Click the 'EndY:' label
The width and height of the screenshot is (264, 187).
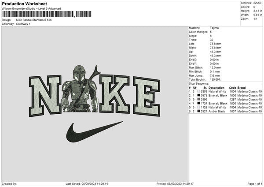[193, 64]
